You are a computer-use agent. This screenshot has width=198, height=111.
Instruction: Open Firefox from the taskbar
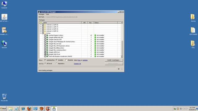pos(29,109)
